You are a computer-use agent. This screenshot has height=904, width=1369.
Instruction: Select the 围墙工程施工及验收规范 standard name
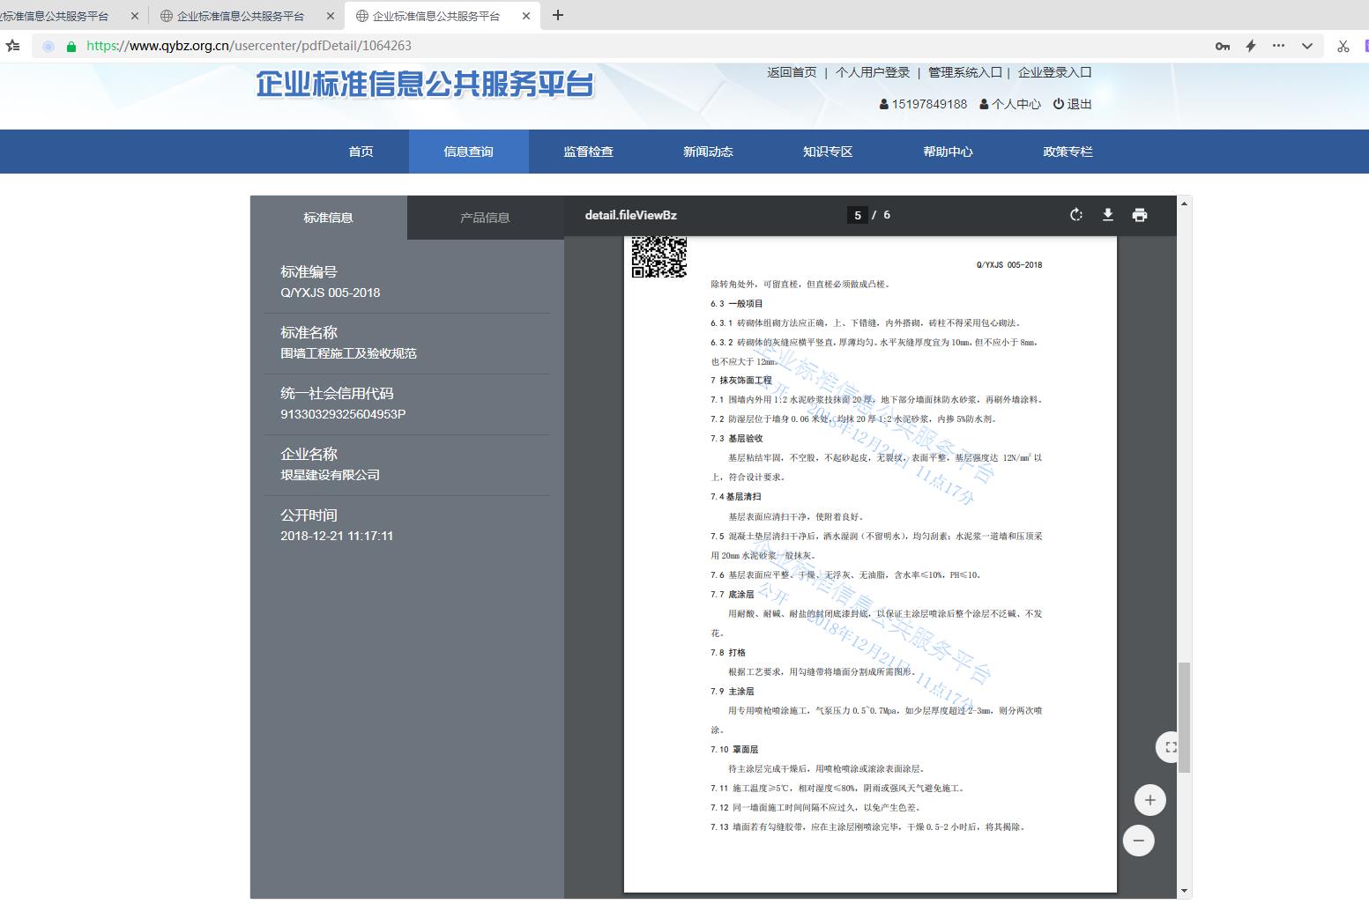pyautogui.click(x=349, y=353)
